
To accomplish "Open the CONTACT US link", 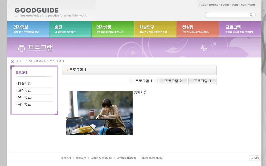I will (x=248, y=5).
